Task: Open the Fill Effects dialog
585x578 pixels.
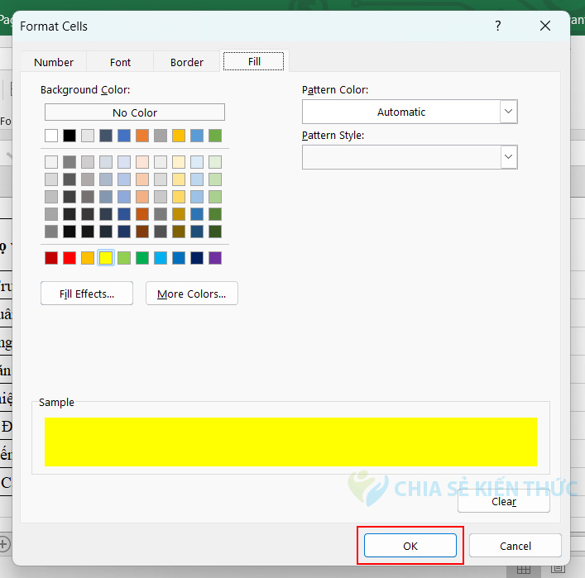Action: tap(87, 294)
